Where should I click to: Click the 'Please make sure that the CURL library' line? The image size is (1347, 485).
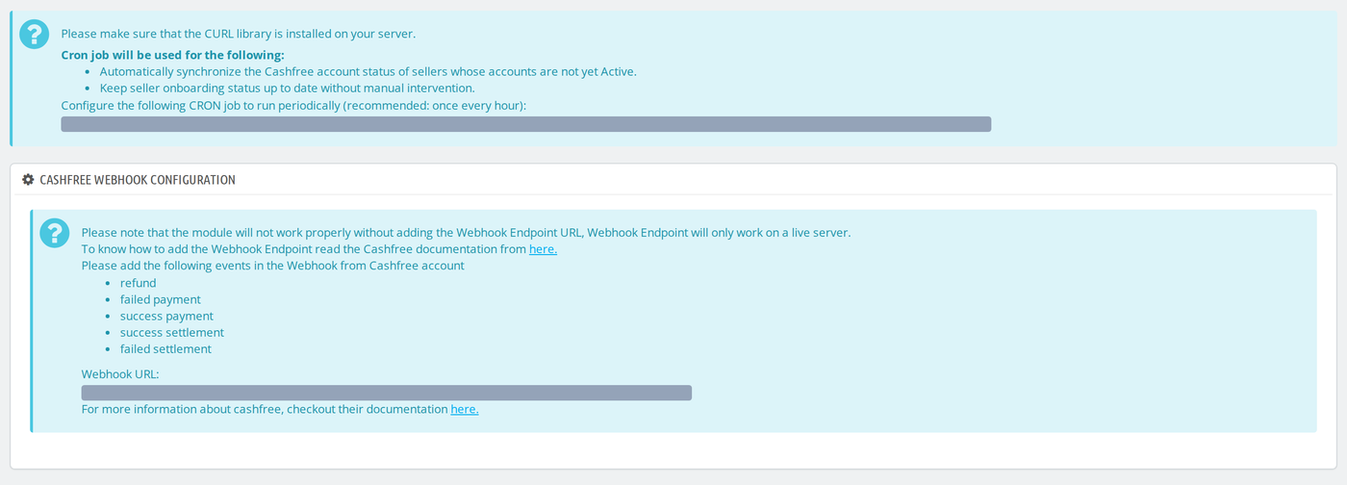239,34
